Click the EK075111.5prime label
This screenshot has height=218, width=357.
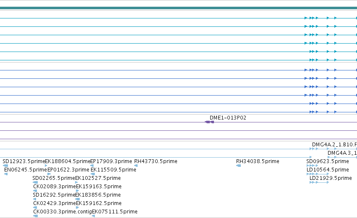[115, 212]
